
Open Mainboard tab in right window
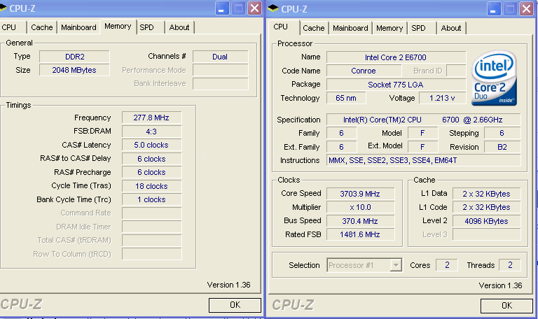click(x=350, y=28)
